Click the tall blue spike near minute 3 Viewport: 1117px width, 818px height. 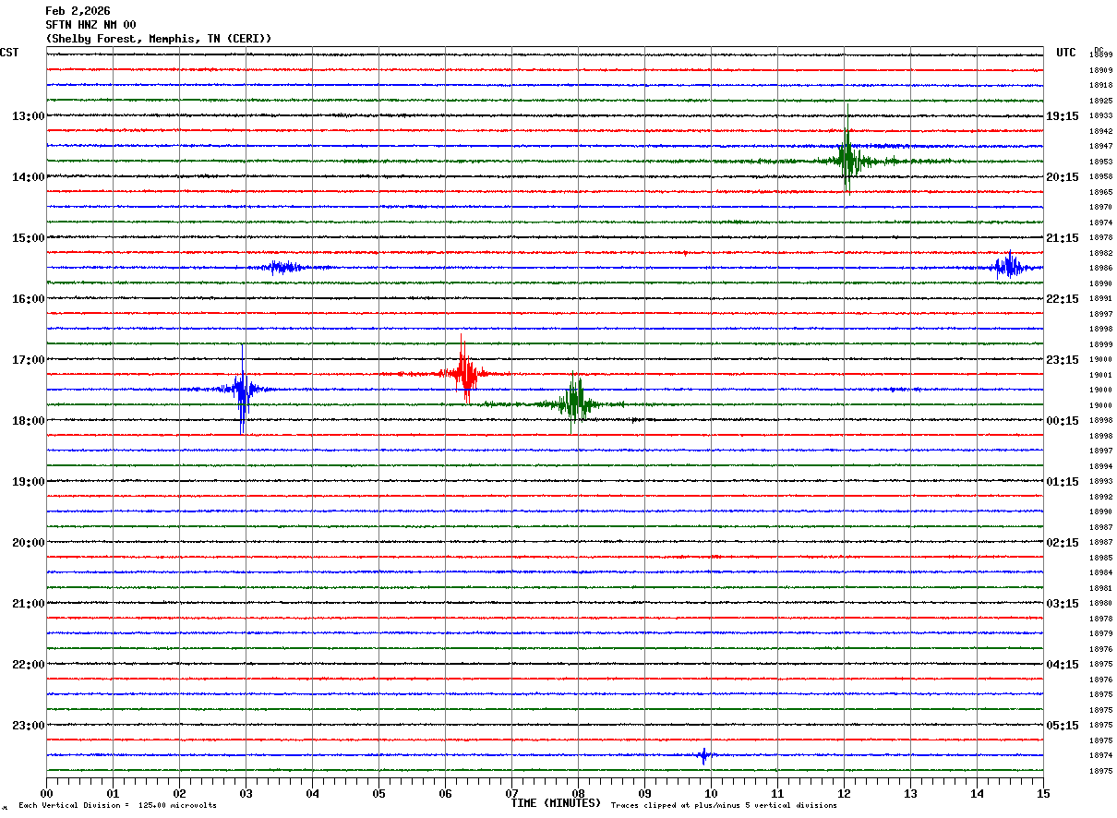click(242, 389)
